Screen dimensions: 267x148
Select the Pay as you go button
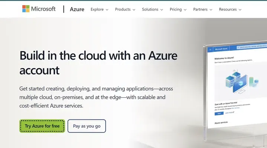pos(87,126)
